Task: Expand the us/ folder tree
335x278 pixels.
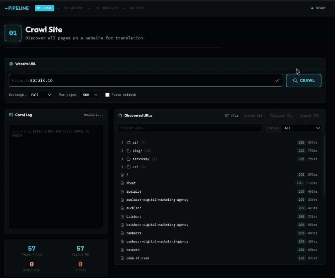Action: point(122,167)
